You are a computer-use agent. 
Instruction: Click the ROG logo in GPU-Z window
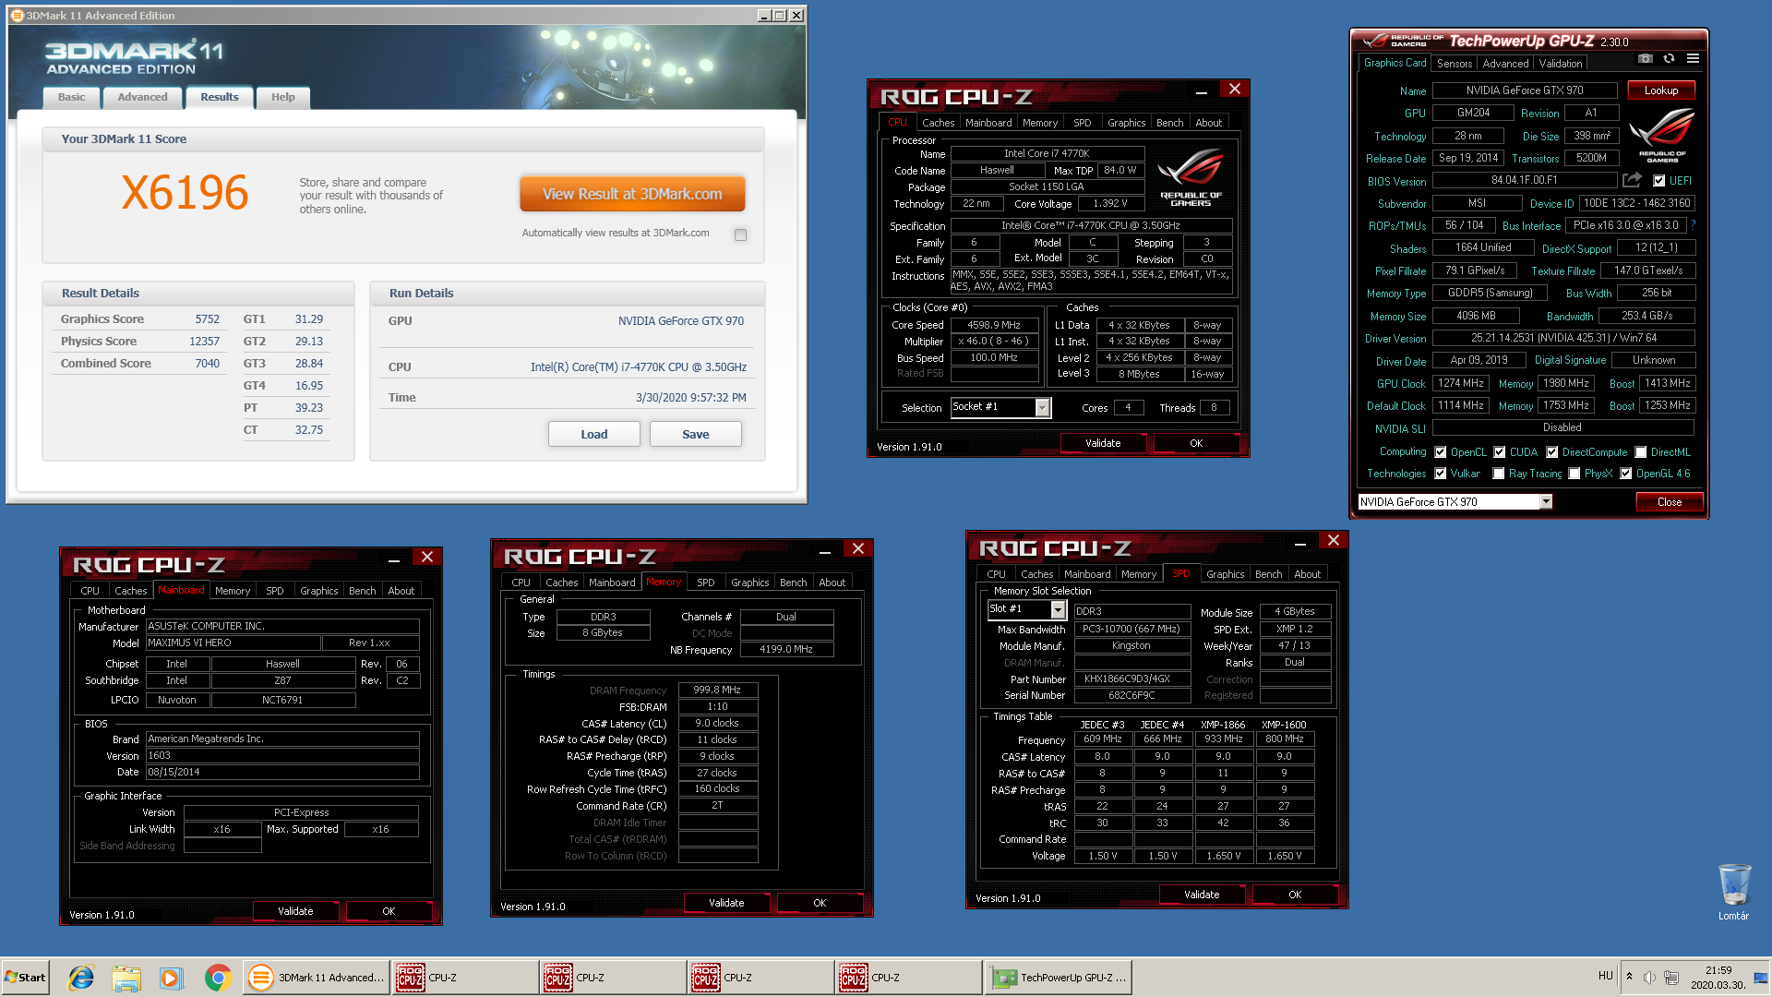[x=1662, y=135]
